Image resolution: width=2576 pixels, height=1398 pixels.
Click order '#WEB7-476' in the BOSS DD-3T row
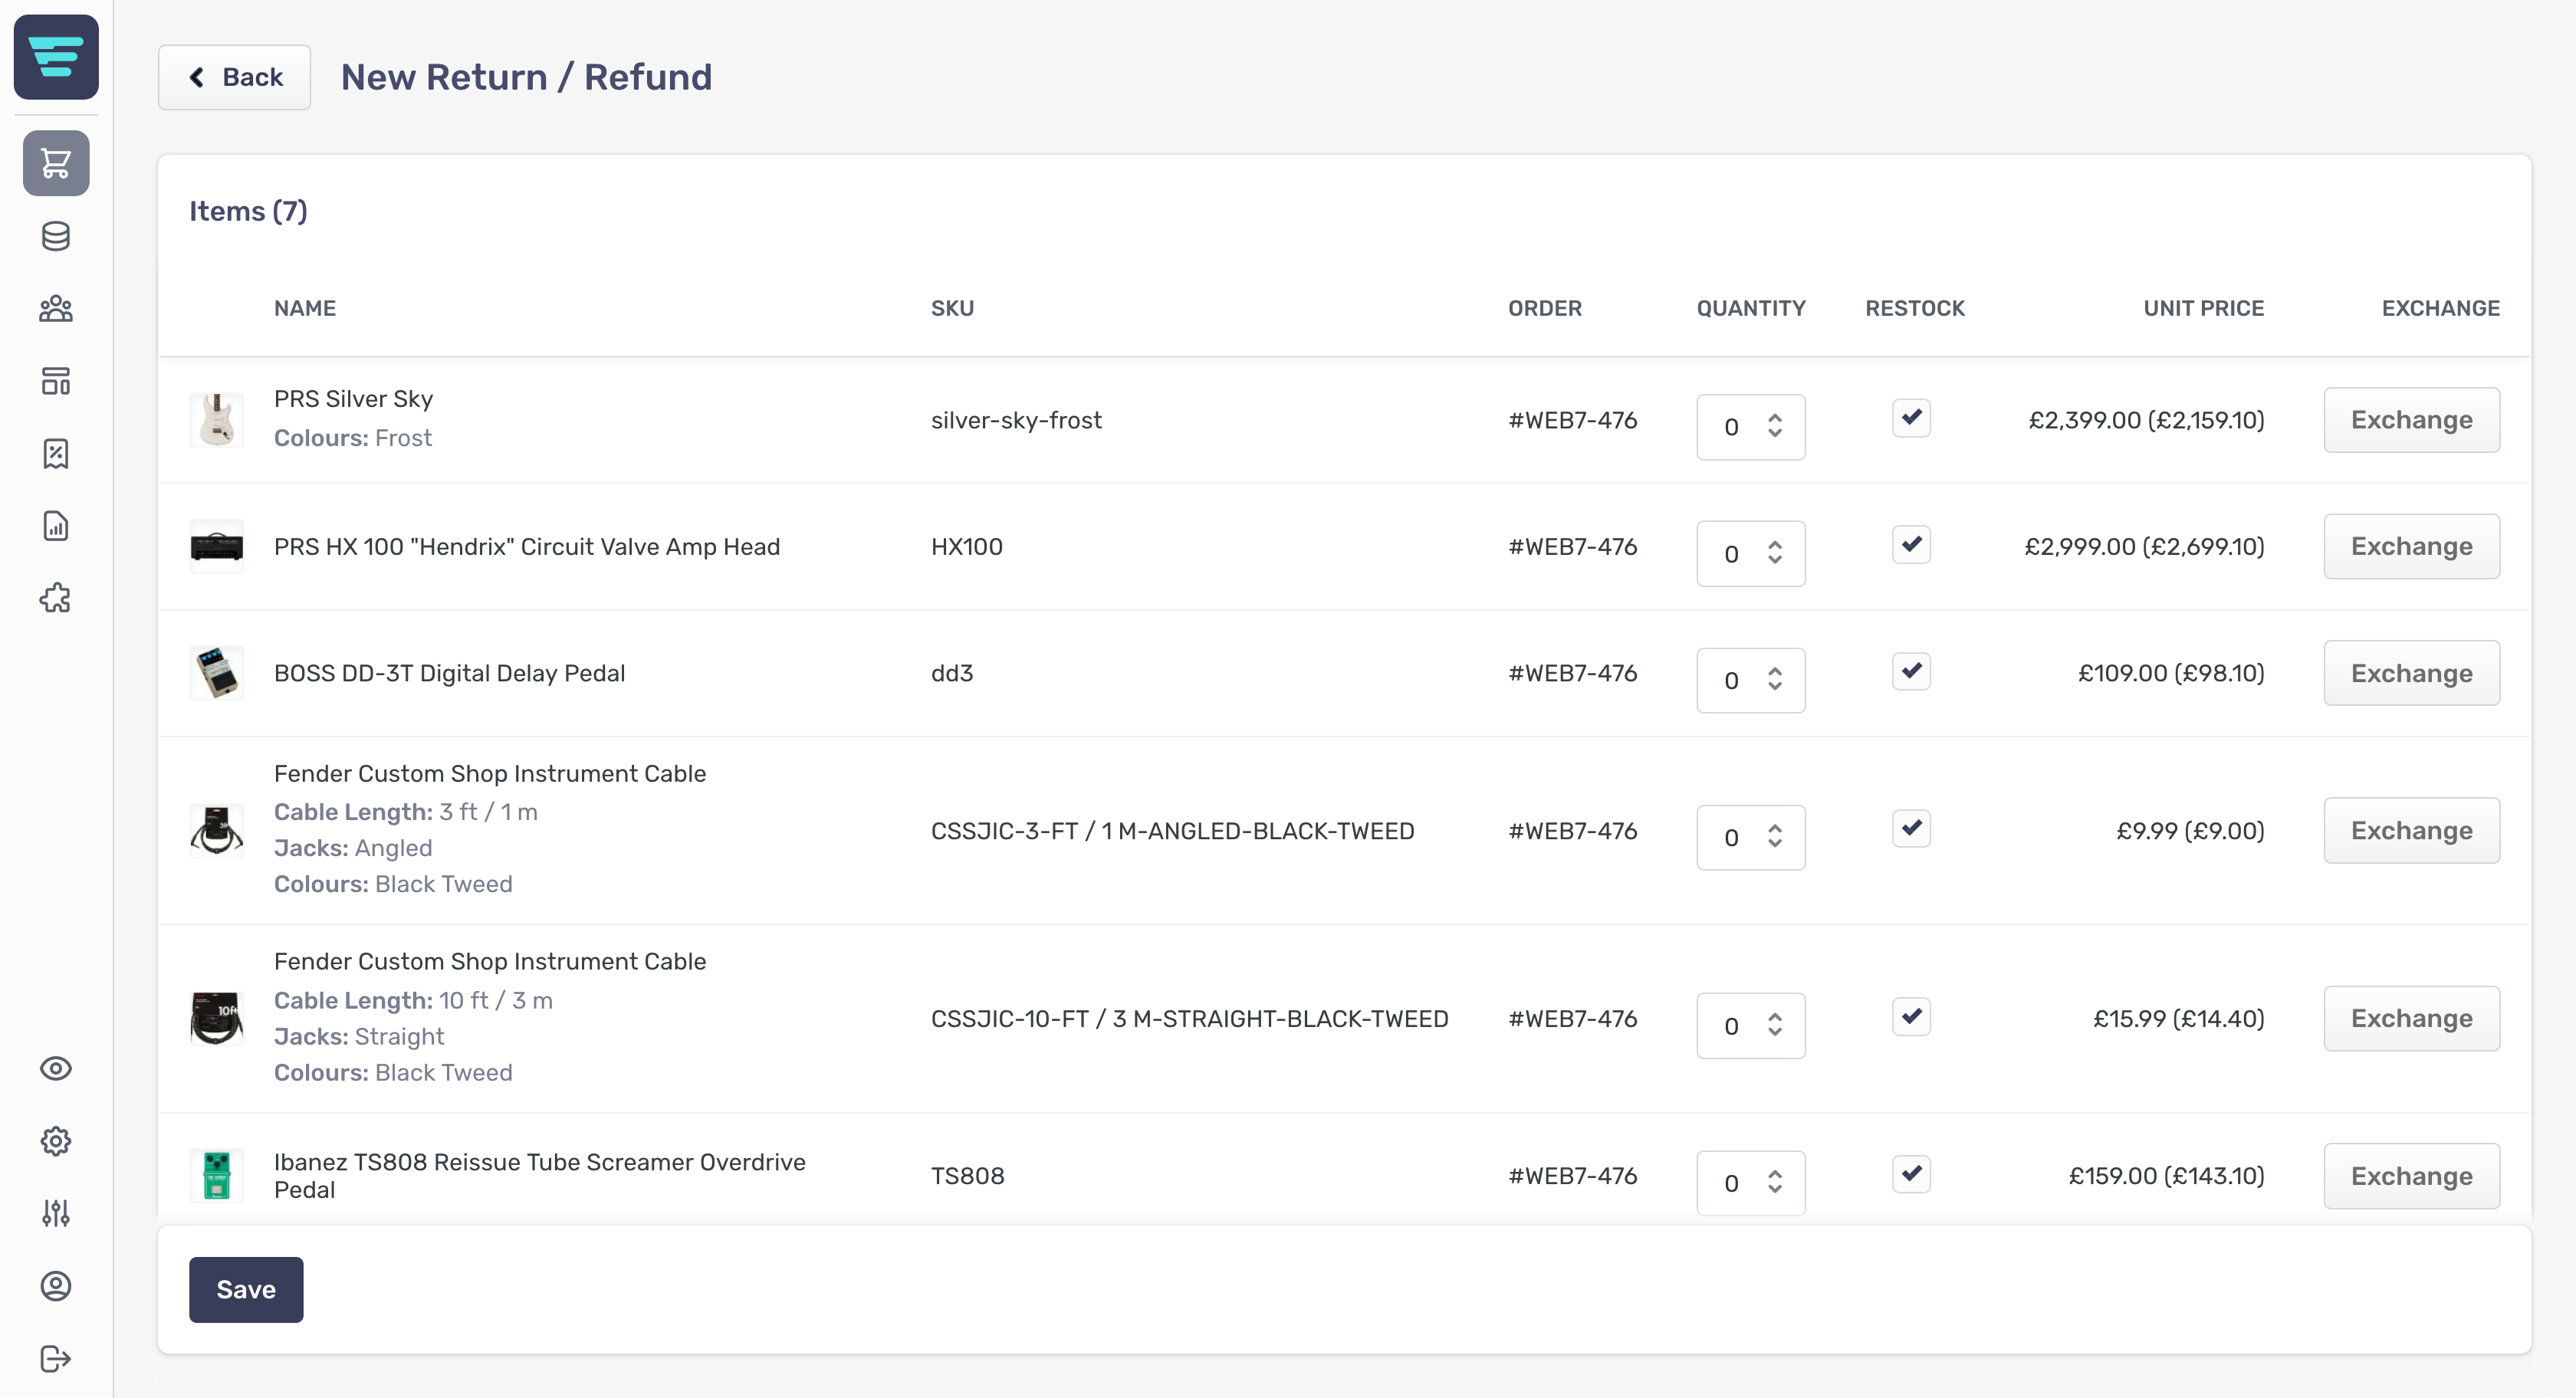point(1572,673)
